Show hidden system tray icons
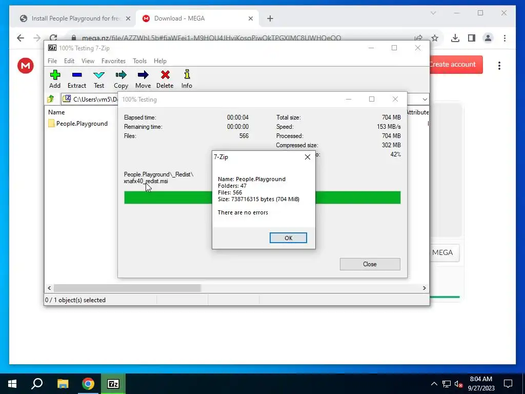The width and height of the screenshot is (525, 394). (434, 384)
